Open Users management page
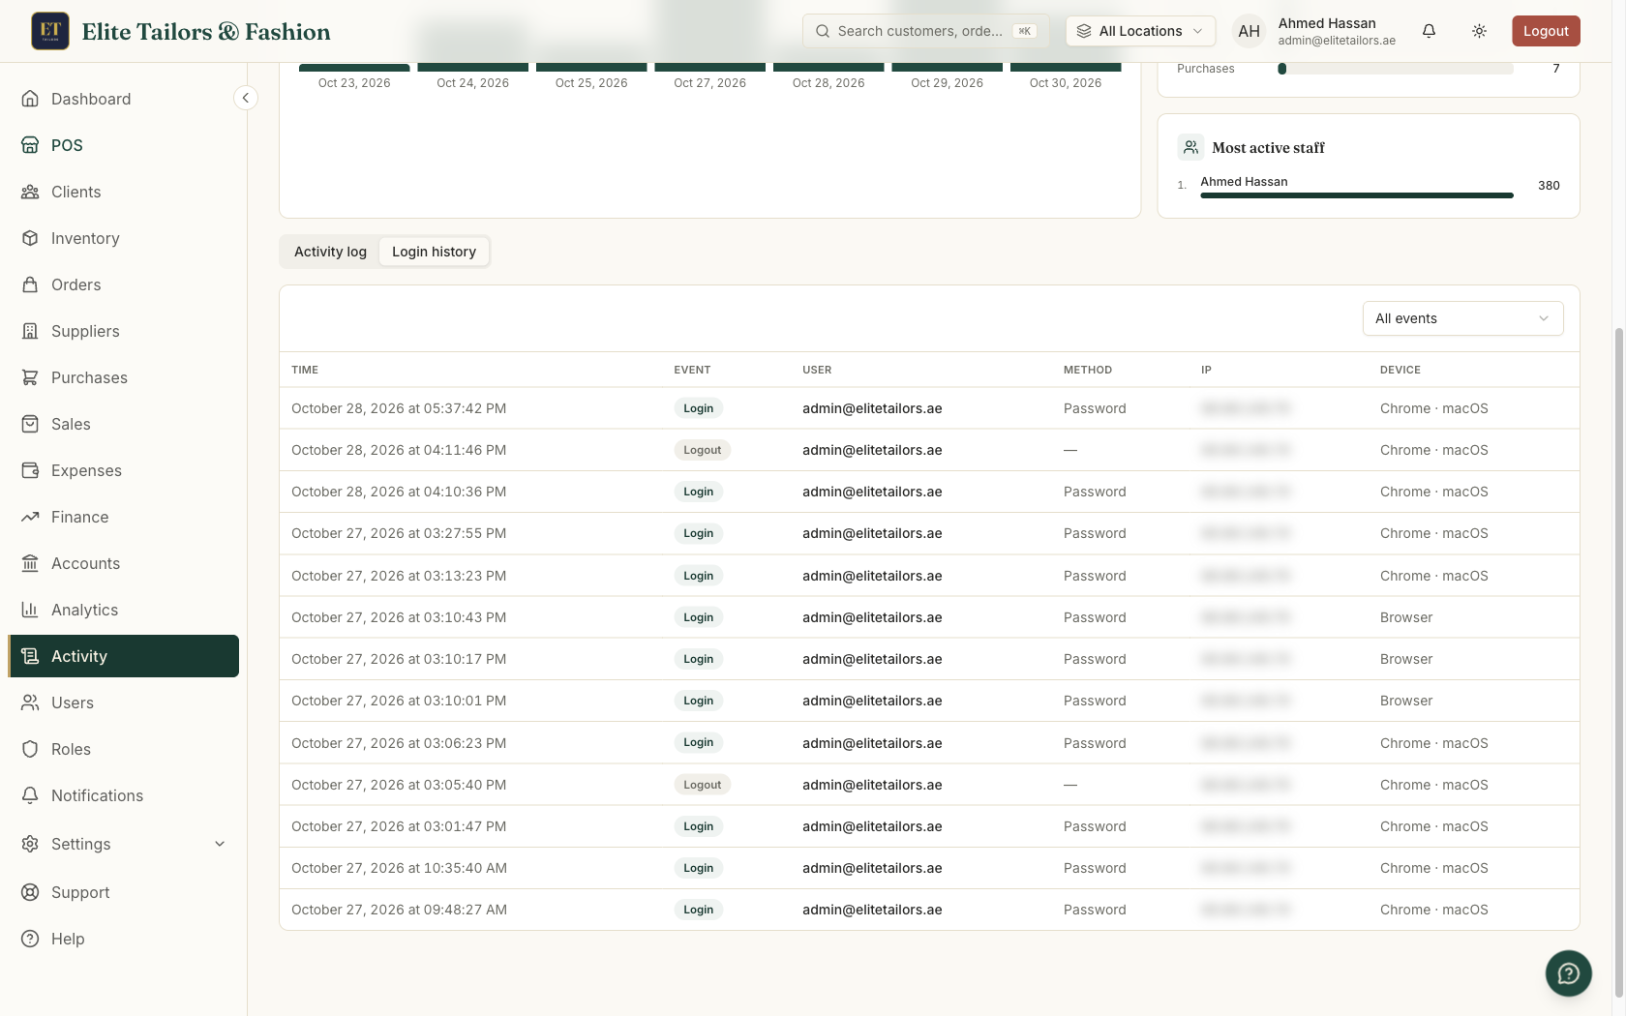Screen dimensions: 1626x1016 [124, 702]
